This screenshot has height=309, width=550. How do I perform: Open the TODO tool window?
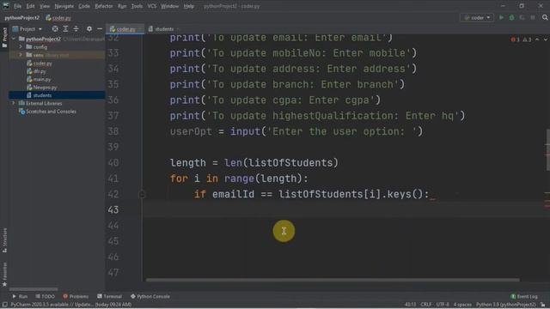pos(46,296)
